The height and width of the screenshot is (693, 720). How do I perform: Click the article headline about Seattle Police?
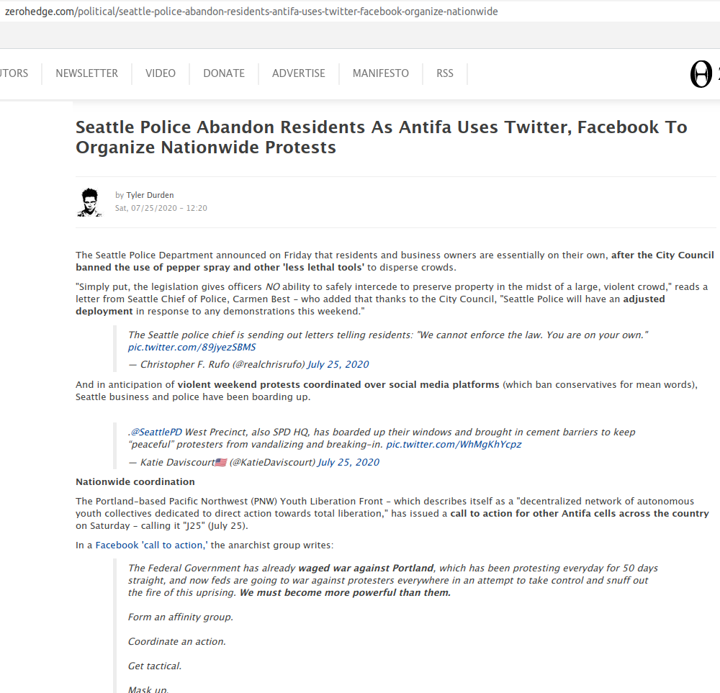pyautogui.click(x=381, y=137)
